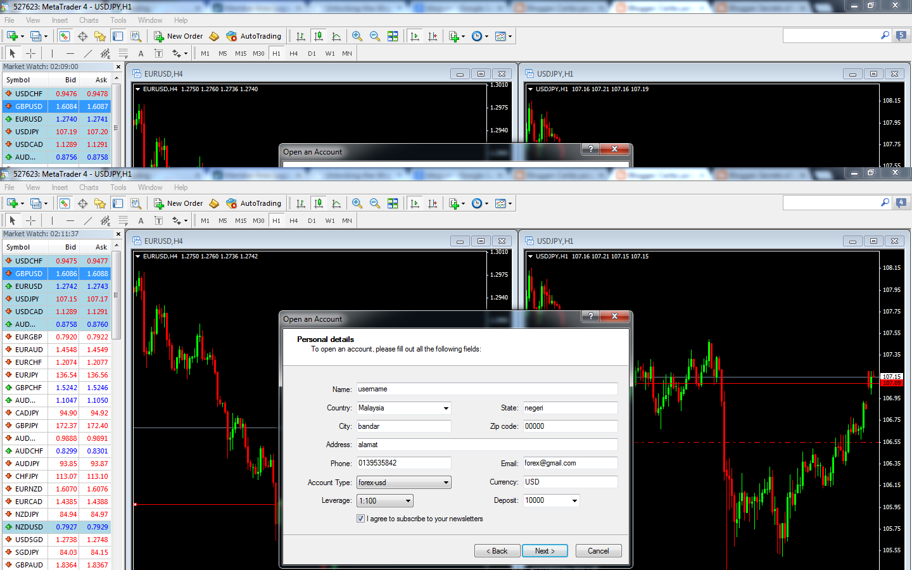Select text label tool in lower window
912x570 pixels.
pos(158,220)
